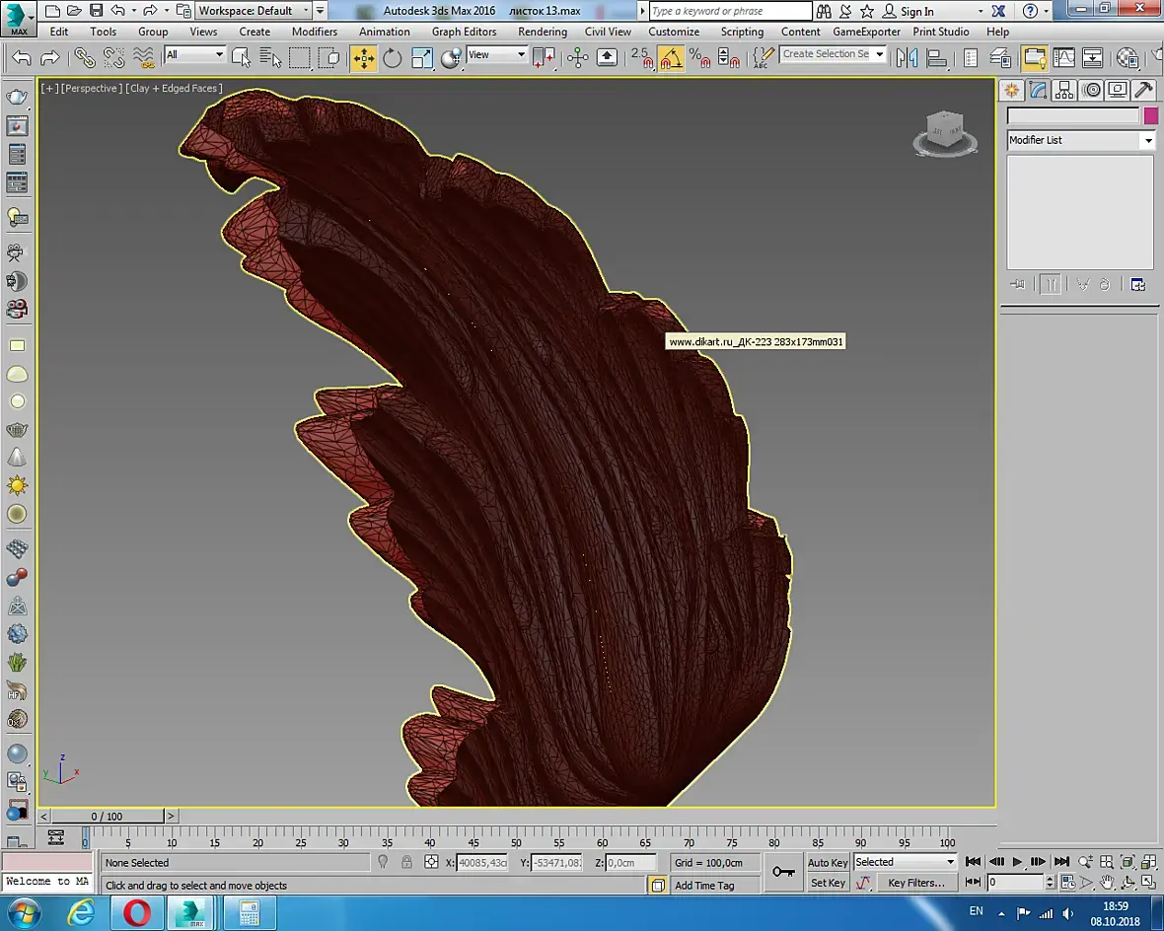Click the magenta object color swatch
Image resolution: width=1164 pixels, height=931 pixels.
1150,116
